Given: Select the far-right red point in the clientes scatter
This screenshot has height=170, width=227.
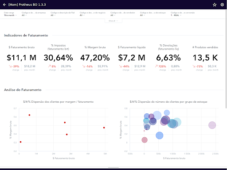Looking at the screenshot, I should pyautogui.click(x=104, y=127).
